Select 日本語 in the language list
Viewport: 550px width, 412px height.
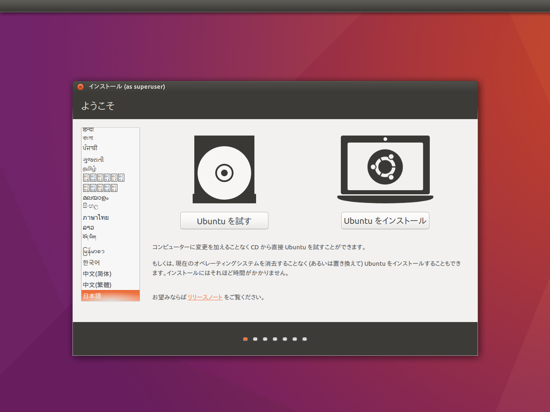tap(110, 296)
